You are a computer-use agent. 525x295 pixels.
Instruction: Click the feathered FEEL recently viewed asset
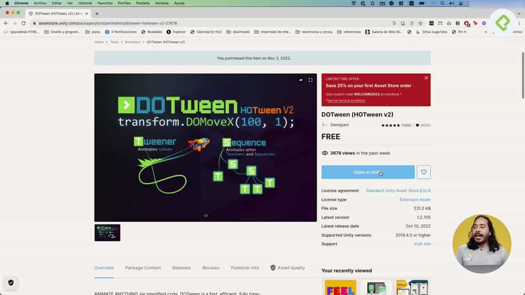pyautogui.click(x=340, y=288)
